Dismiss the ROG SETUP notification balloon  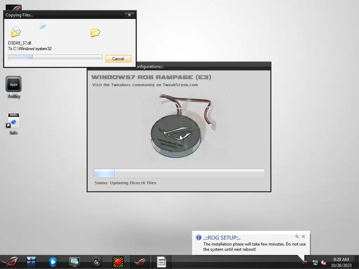(x=303, y=236)
